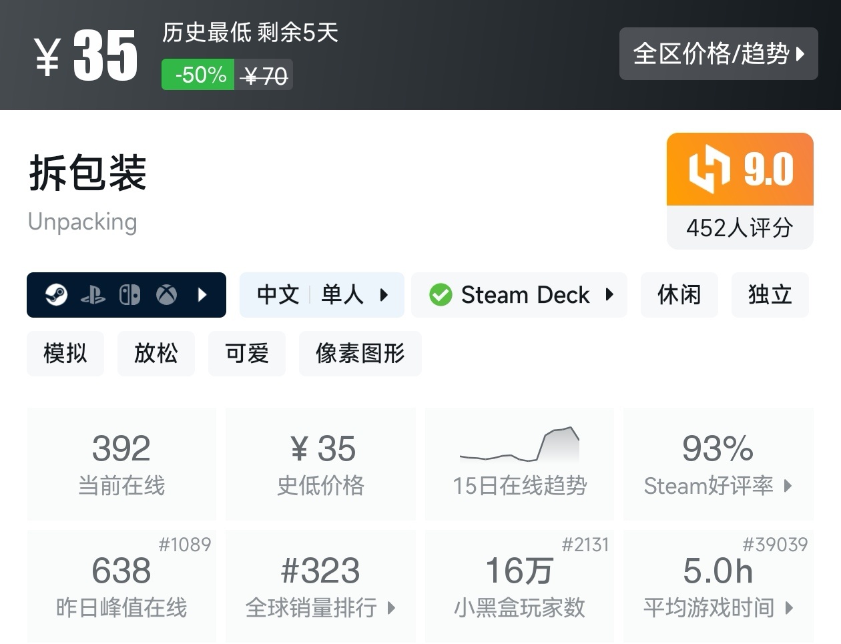The width and height of the screenshot is (841, 644).
Task: Select the 独立 category tab
Action: pyautogui.click(x=770, y=294)
